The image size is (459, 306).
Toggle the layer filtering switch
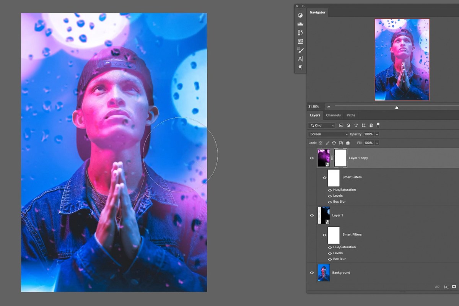click(378, 125)
